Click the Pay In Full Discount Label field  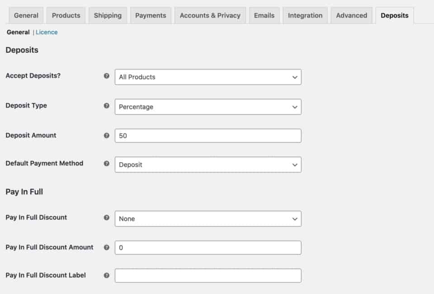pos(208,275)
